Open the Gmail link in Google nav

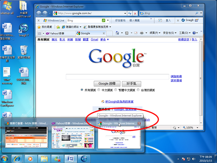(x=94, y=39)
